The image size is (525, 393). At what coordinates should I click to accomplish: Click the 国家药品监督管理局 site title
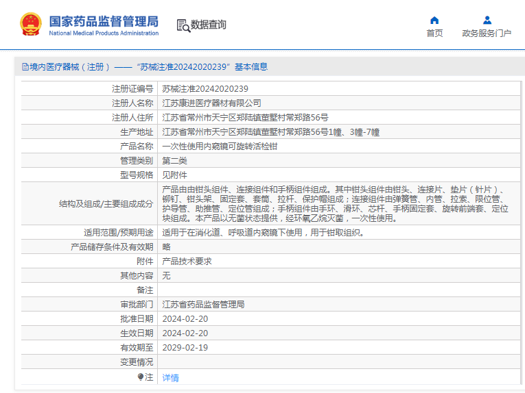click(103, 21)
